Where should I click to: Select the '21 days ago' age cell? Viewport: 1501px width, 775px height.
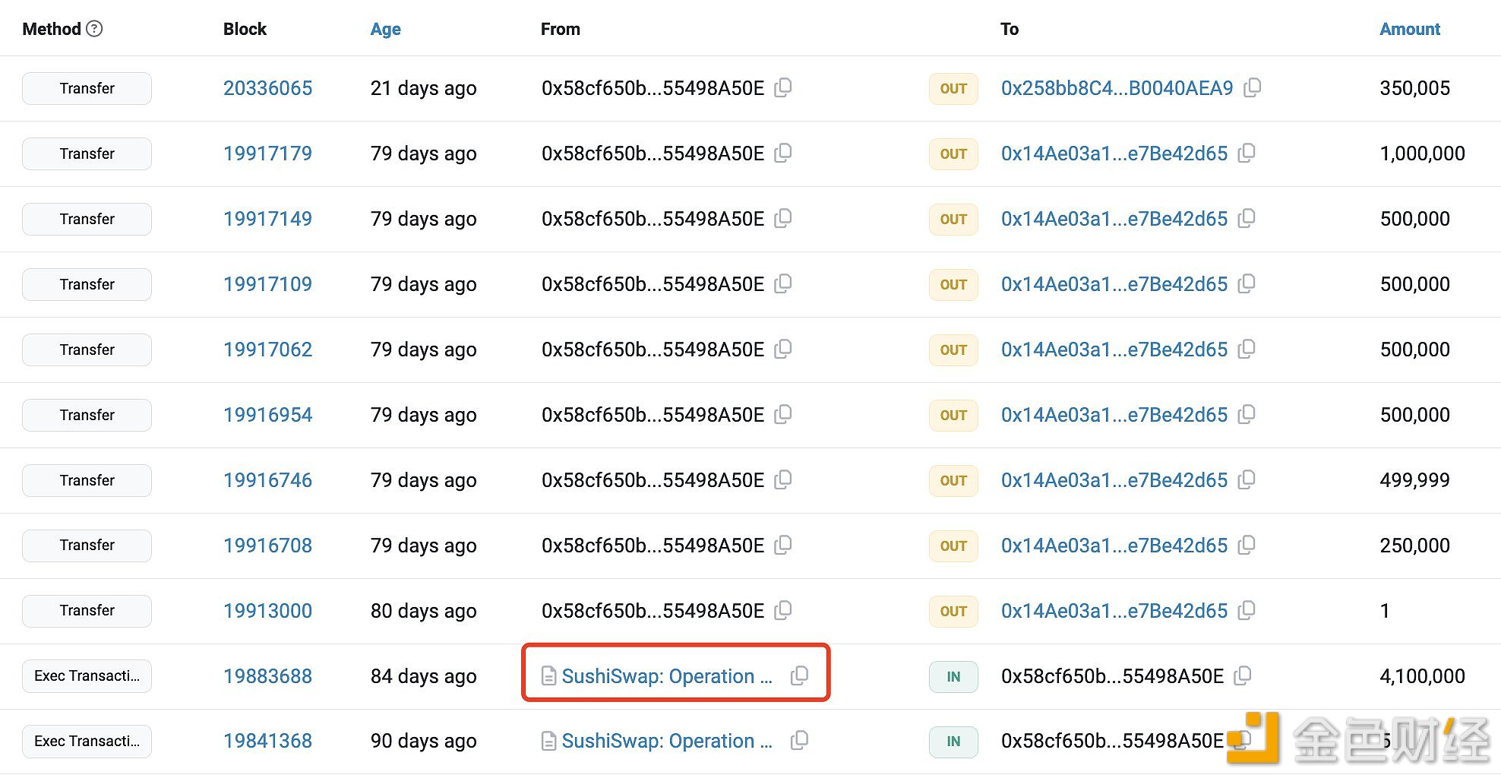423,88
